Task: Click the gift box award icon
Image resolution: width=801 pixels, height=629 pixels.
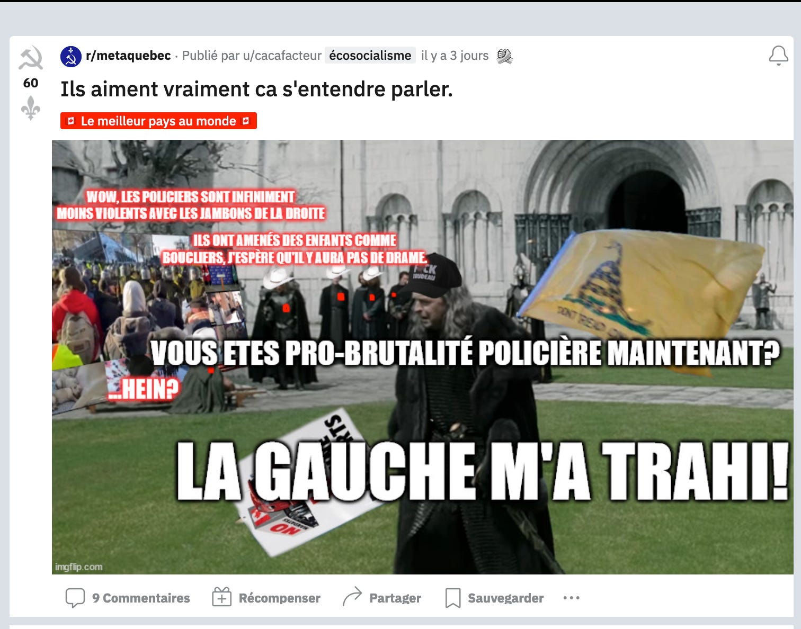Action: (221, 597)
